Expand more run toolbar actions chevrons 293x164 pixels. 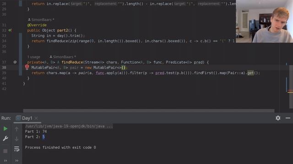(x=5, y=161)
